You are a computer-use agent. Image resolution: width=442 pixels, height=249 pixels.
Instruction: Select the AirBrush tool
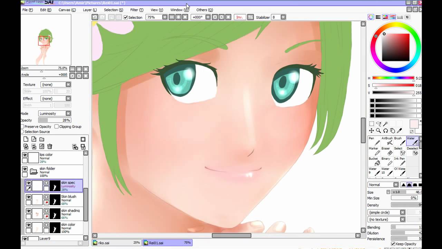coord(387,141)
